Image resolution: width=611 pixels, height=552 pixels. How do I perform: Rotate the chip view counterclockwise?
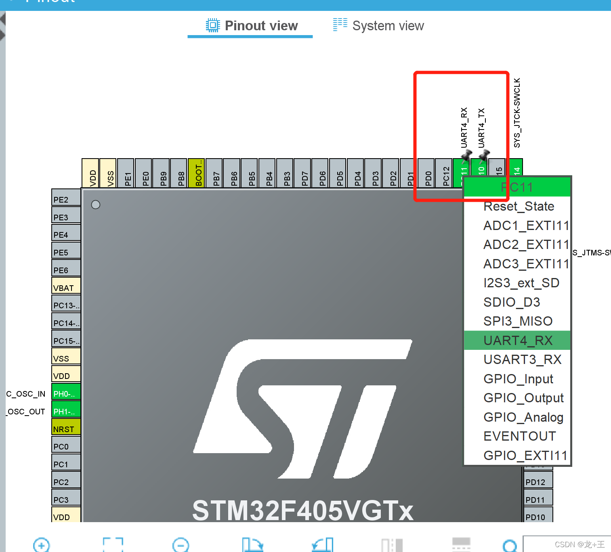coord(321,546)
